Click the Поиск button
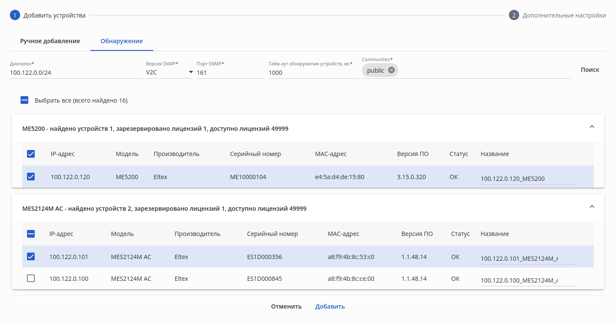This screenshot has width=616, height=324. [x=590, y=70]
